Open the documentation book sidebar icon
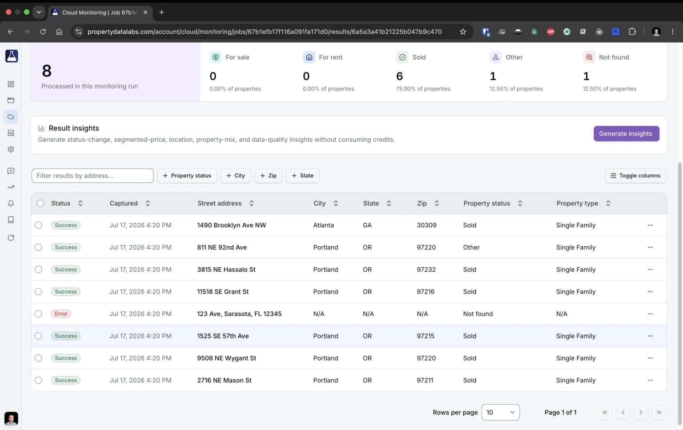Viewport: 683px width, 430px height. pyautogui.click(x=11, y=220)
